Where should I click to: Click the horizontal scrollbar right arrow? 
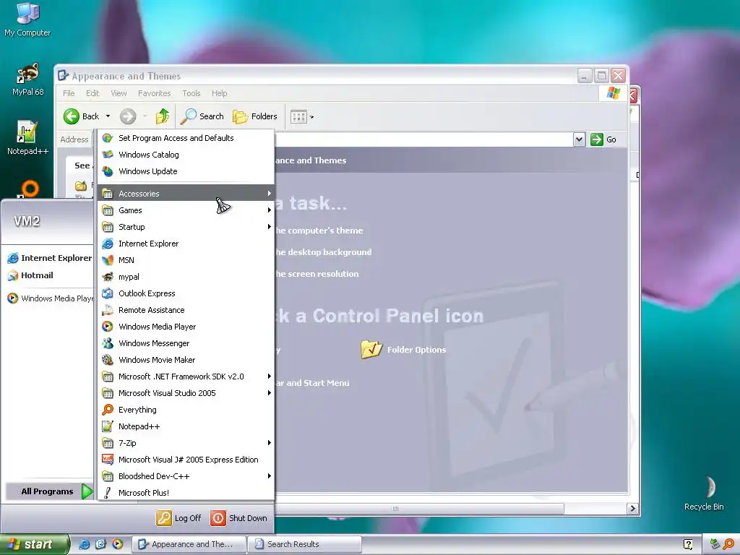[633, 508]
